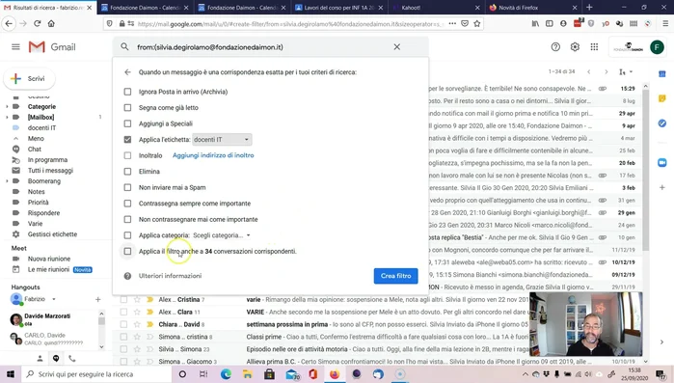This screenshot has width=674, height=383.
Task: Click the Hangouts contact list scrollbar
Action: 101,320
